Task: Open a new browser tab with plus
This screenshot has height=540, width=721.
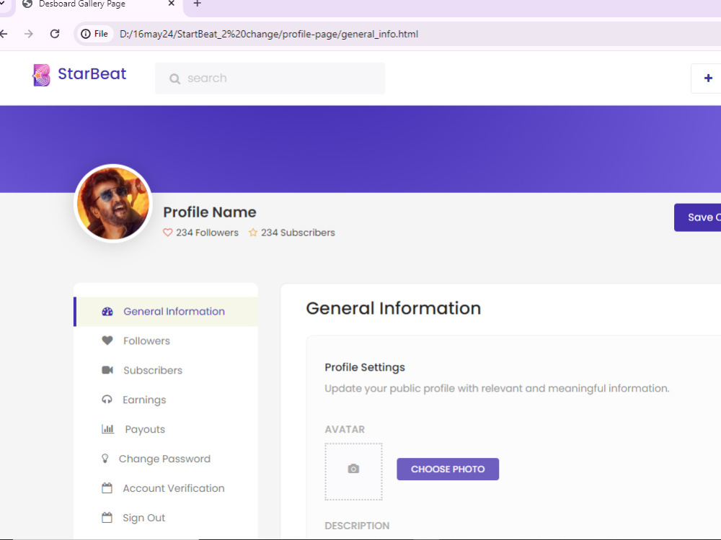Action: pos(198,4)
